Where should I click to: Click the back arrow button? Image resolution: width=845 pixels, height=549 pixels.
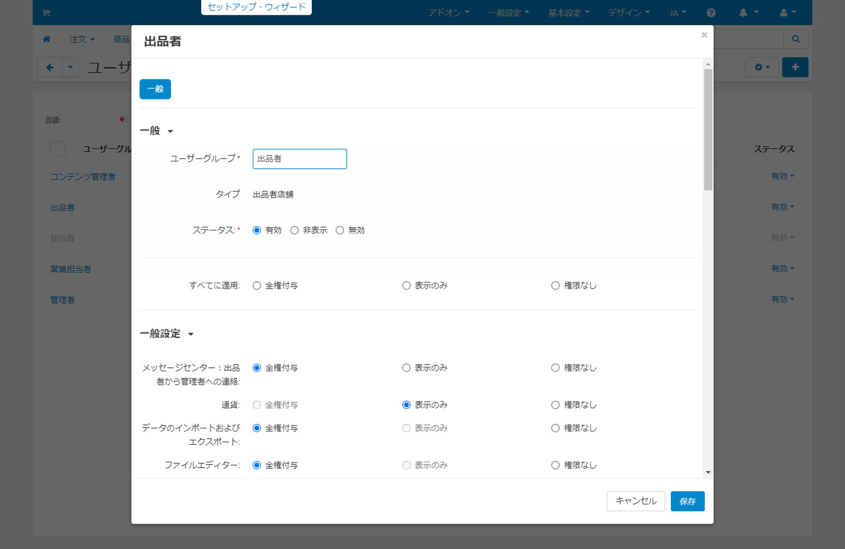[50, 68]
